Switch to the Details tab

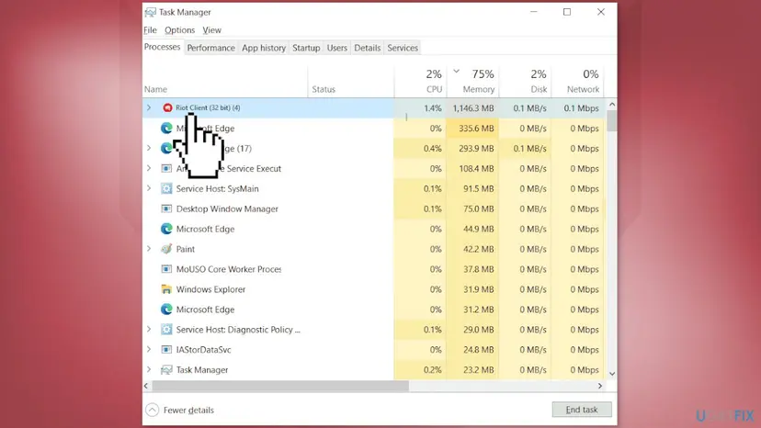tap(368, 48)
